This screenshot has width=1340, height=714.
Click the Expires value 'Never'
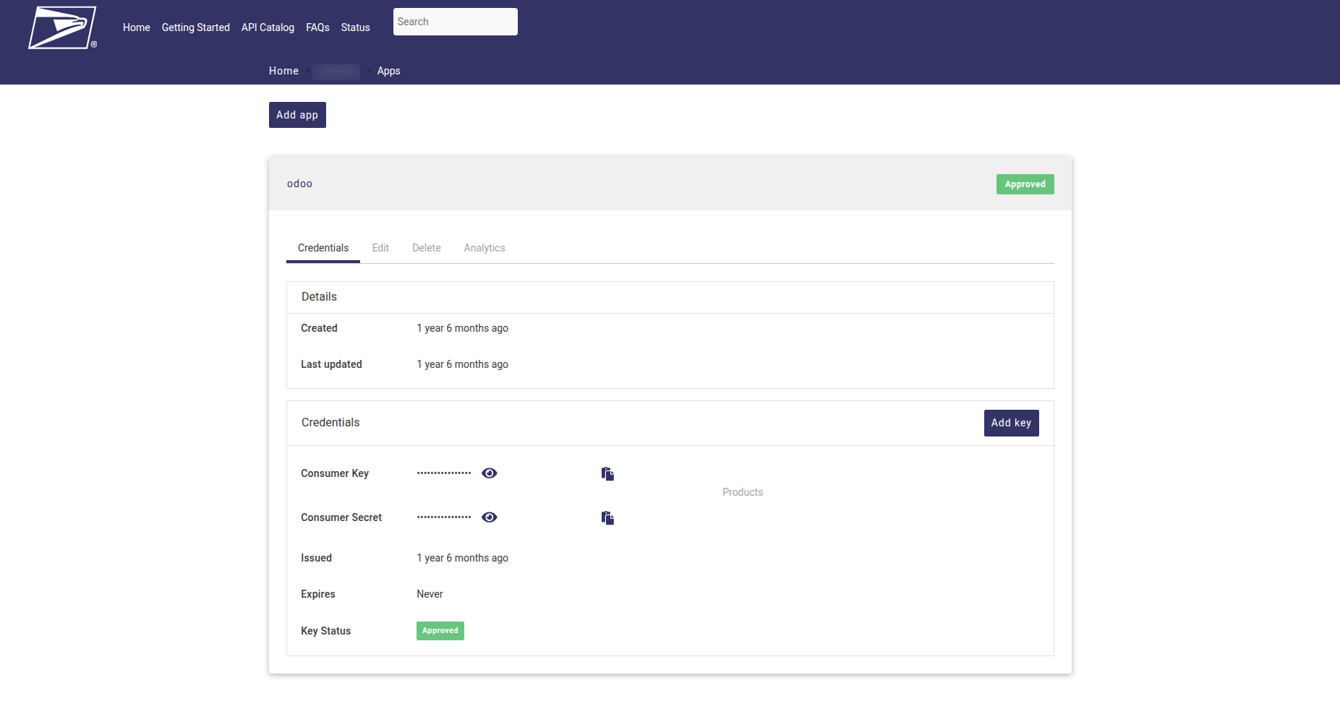tap(430, 594)
